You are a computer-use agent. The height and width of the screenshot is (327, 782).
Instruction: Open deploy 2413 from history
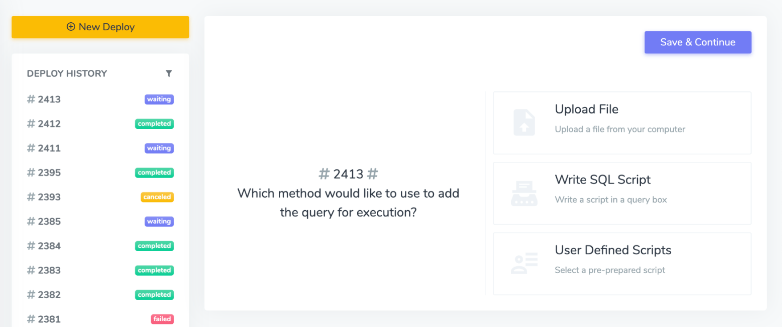coord(49,99)
